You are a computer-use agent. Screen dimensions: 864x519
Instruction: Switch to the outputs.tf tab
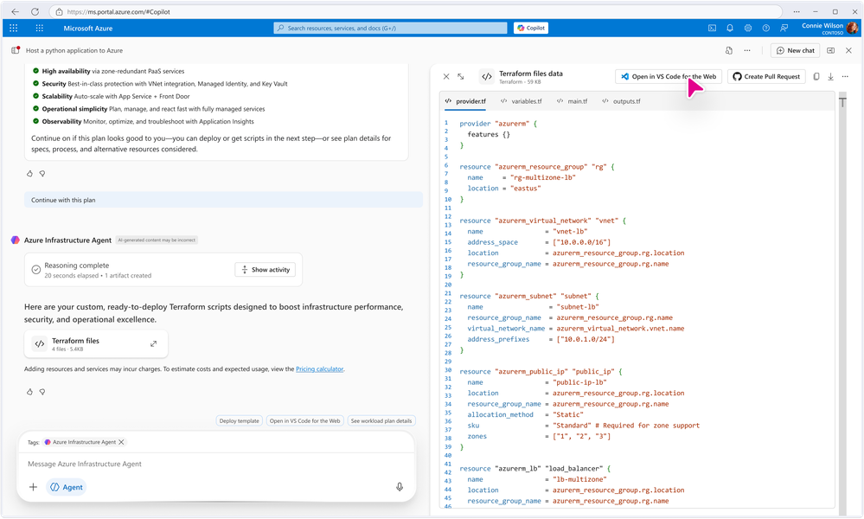point(621,101)
